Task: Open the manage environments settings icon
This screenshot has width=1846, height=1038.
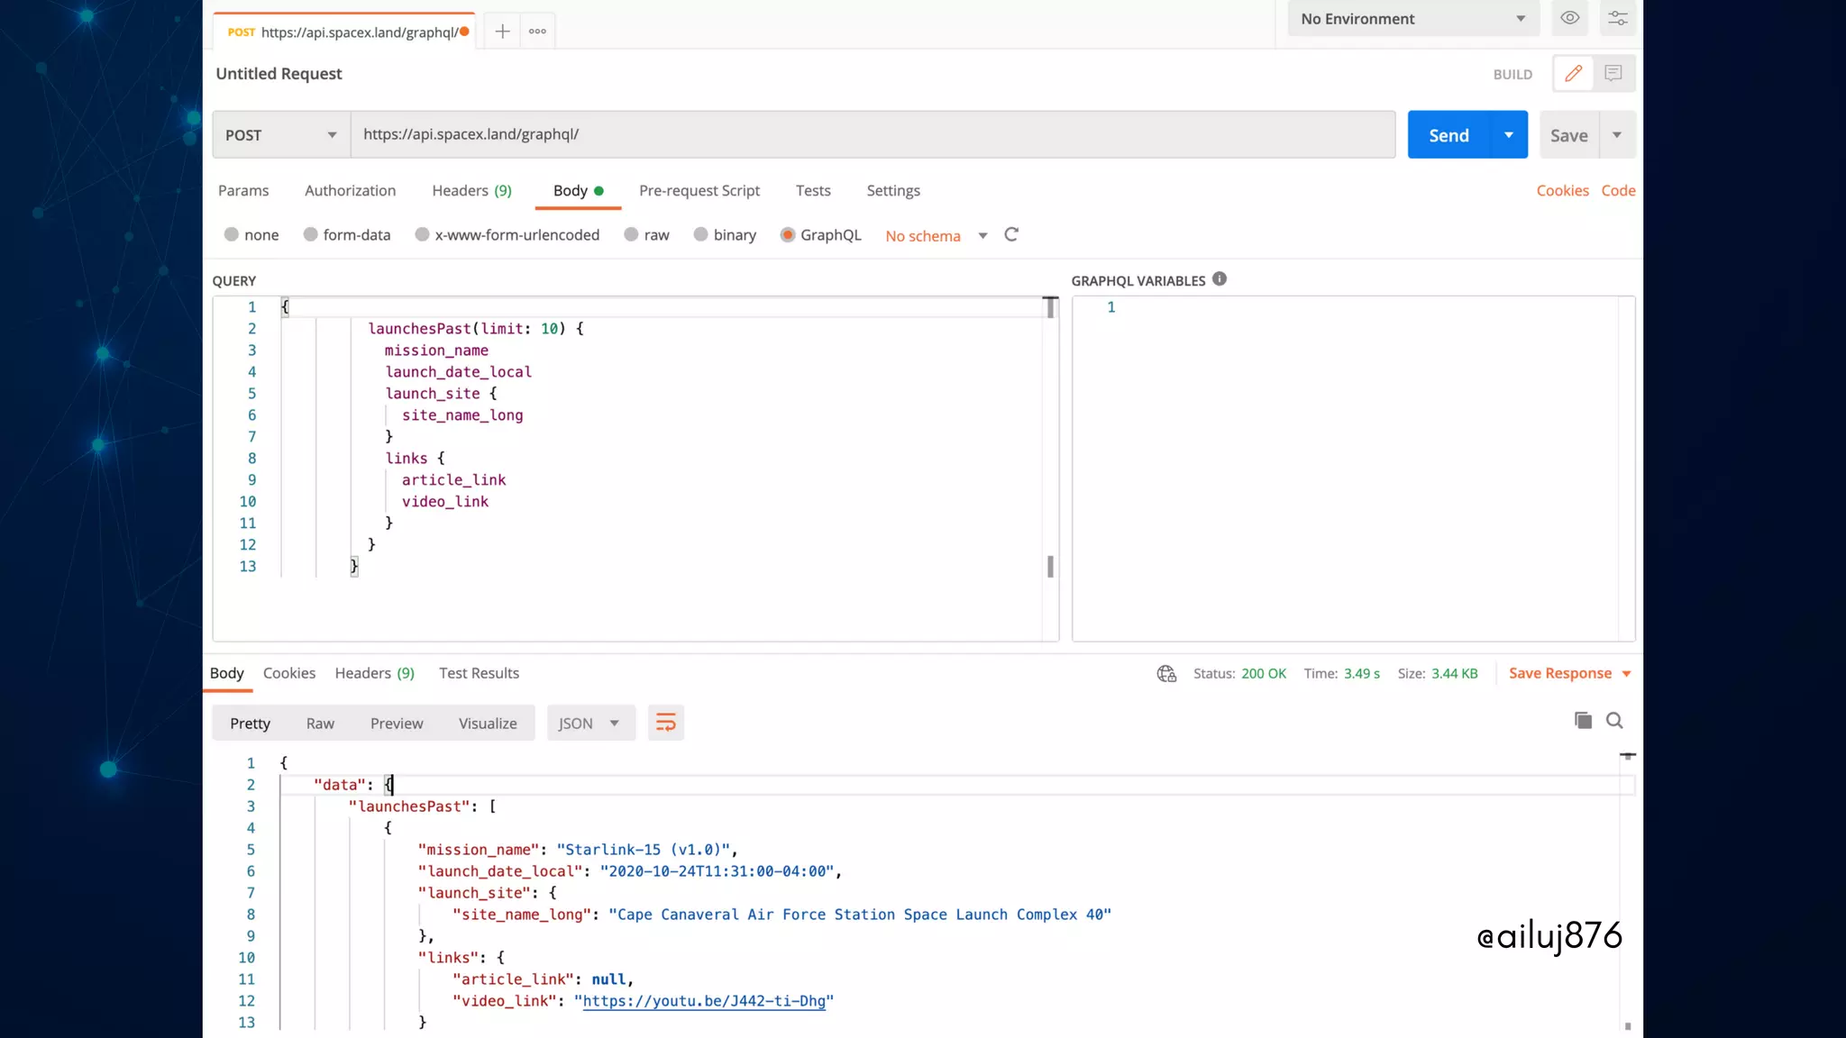Action: 1618,18
